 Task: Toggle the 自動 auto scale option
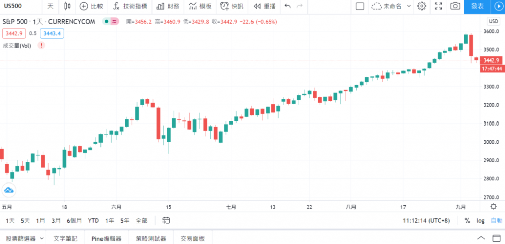click(496, 220)
